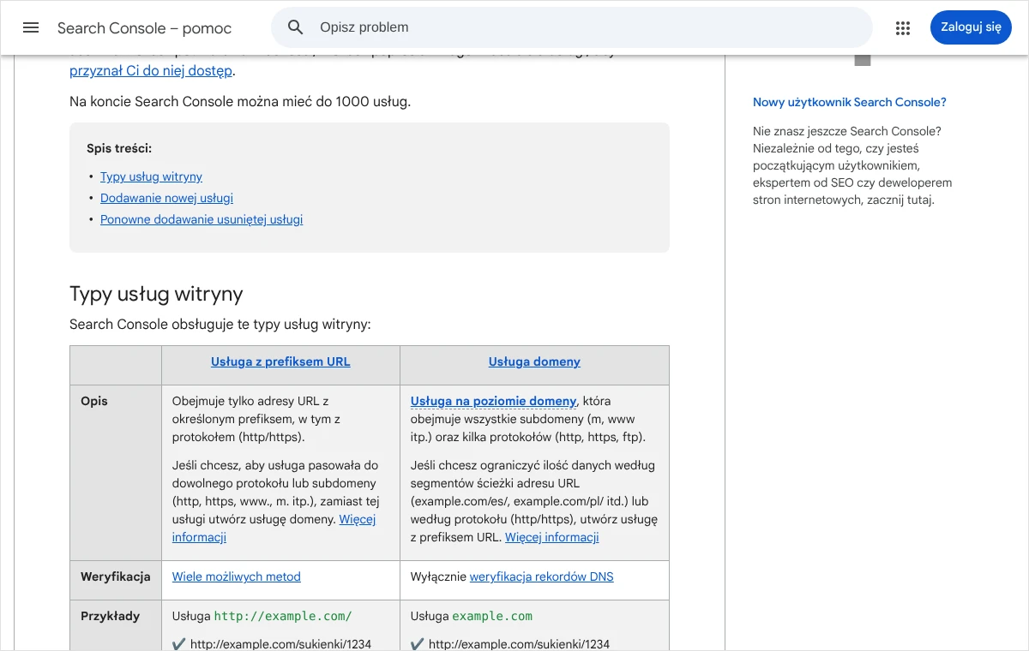Click 'Search Console obsługuje te typy usług witryny:'
The image size is (1029, 651).
click(220, 325)
